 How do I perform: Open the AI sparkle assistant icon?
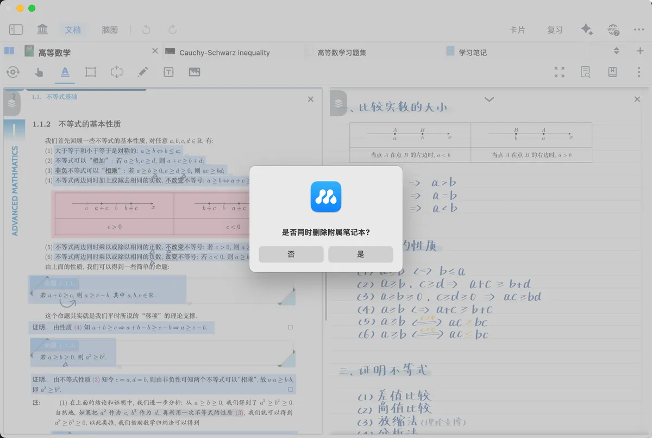(x=587, y=30)
